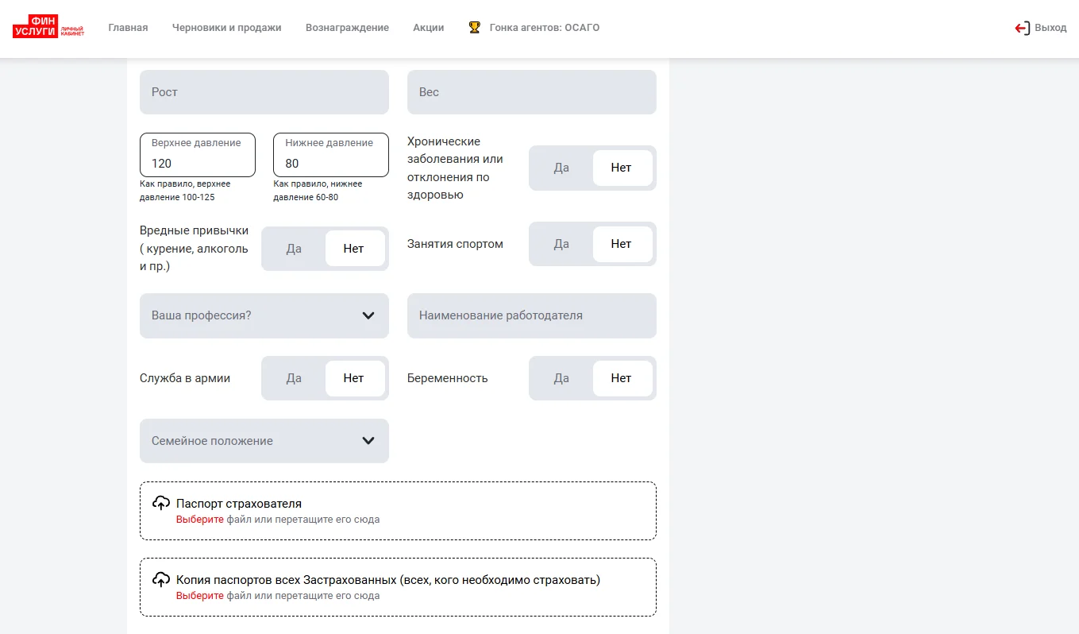Image resolution: width=1079 pixels, height=634 pixels.
Task: Select Да for Хронические заболевания
Action: point(561,168)
